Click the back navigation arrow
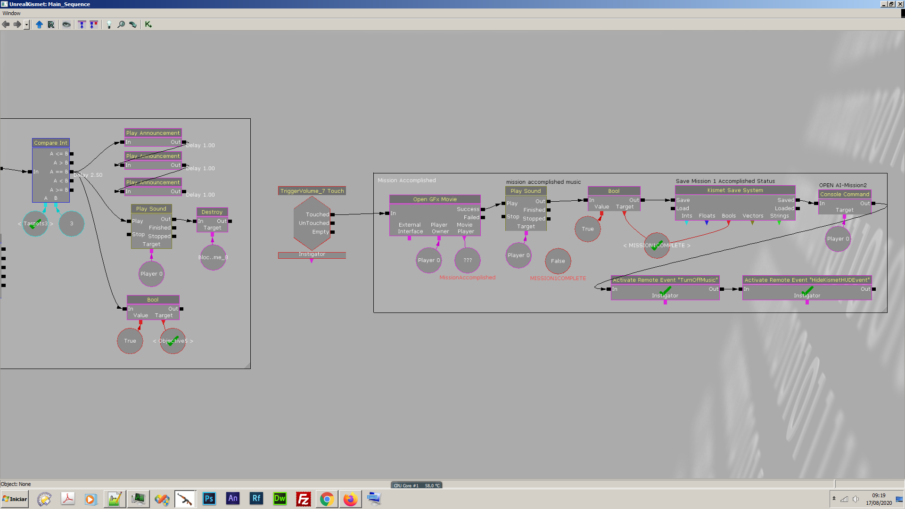Viewport: 905px width, 509px height. (x=6, y=25)
